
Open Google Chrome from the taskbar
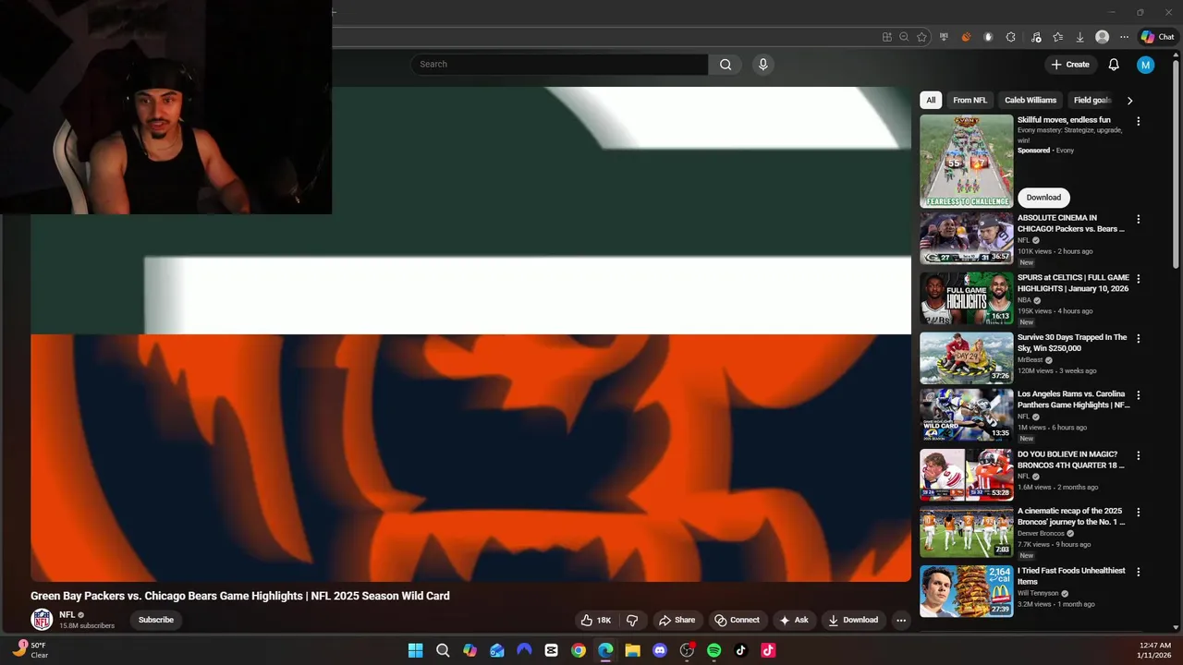coord(578,650)
